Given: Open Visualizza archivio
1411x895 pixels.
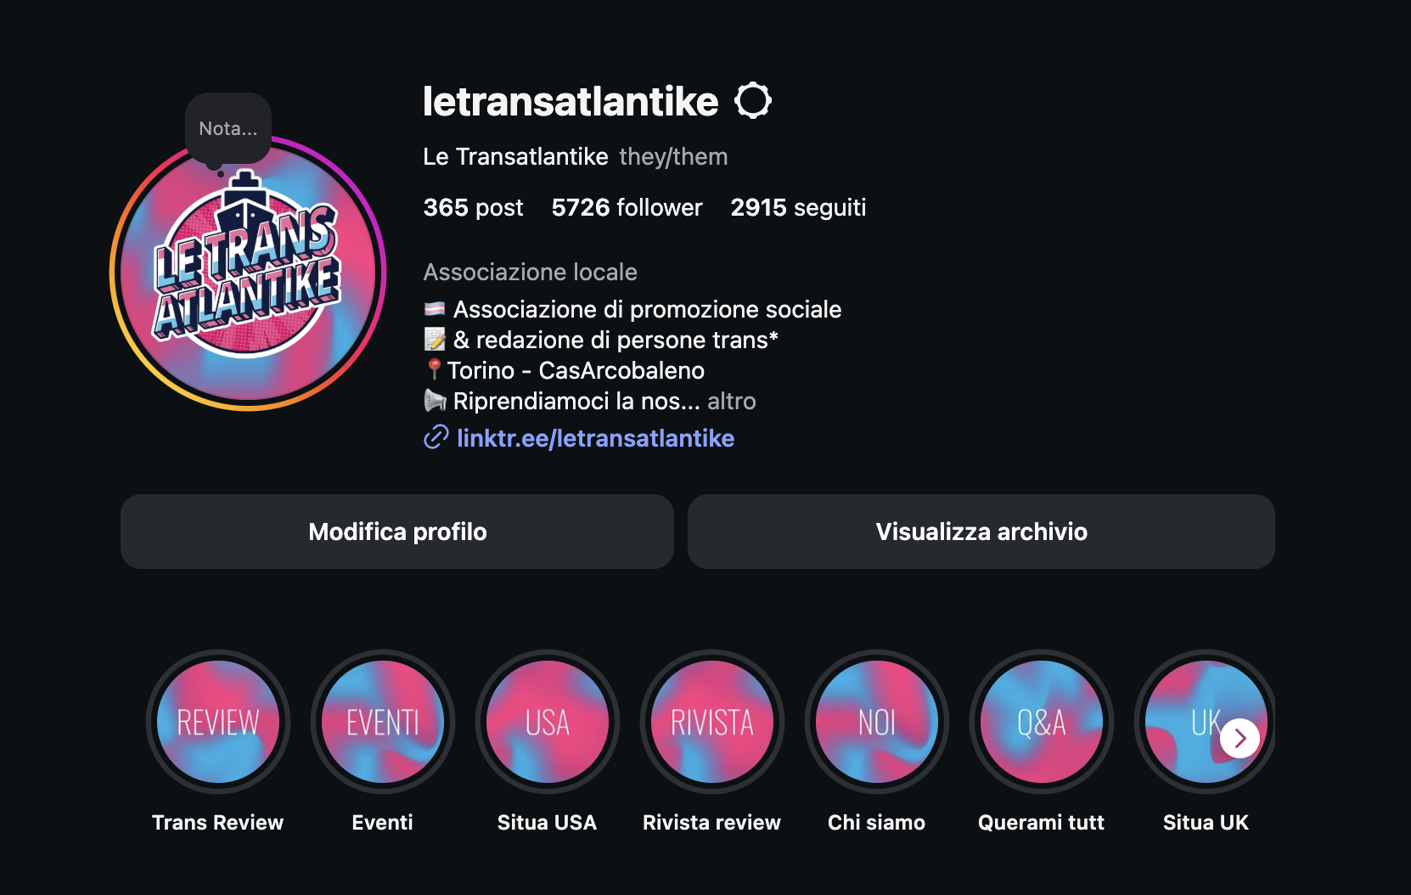Looking at the screenshot, I should pyautogui.click(x=981, y=532).
